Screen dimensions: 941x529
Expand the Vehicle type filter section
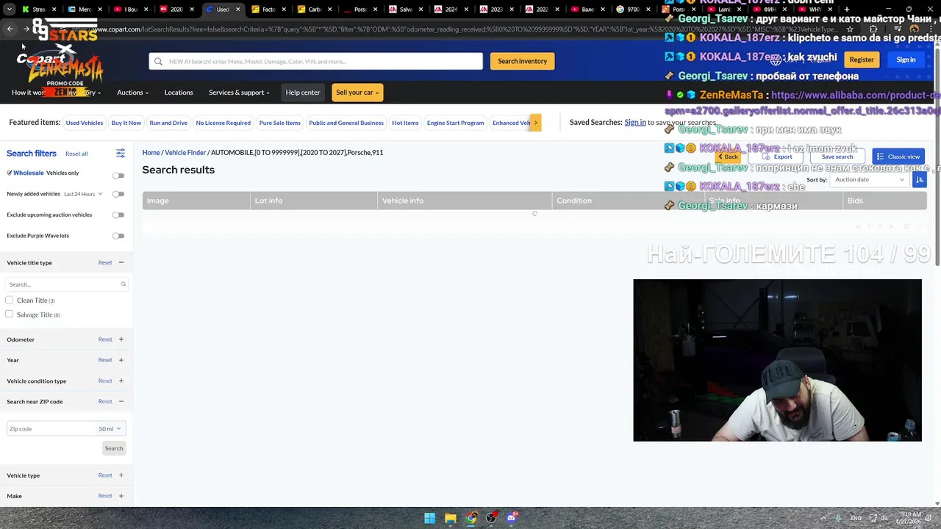click(121, 475)
